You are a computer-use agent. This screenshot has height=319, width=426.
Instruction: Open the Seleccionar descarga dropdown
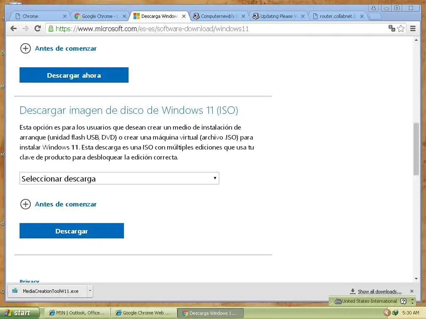pos(119,179)
